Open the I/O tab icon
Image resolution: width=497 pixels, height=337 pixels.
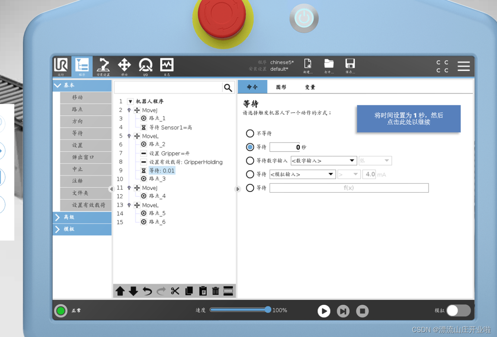[145, 66]
